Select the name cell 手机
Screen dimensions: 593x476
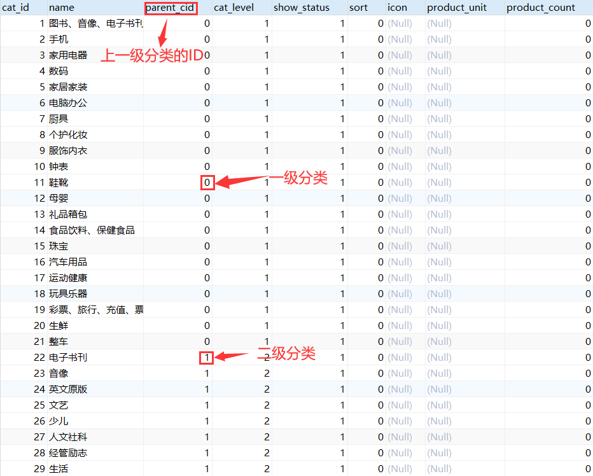click(59, 39)
